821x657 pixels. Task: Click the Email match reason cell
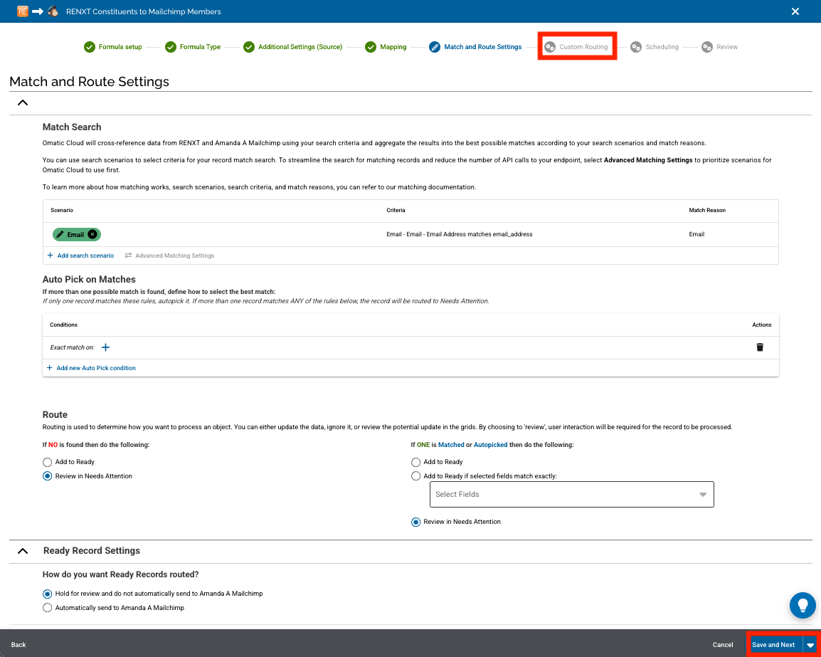pos(696,234)
